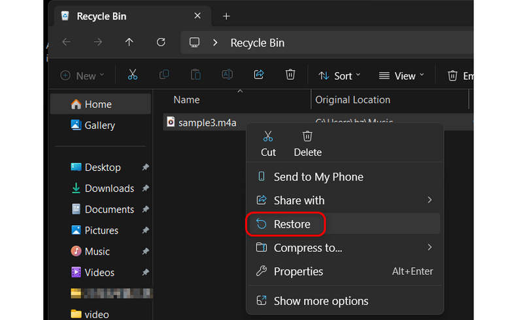Viewport: 523px width, 320px height.
Task: Select Restore from context menu
Action: tap(292, 224)
